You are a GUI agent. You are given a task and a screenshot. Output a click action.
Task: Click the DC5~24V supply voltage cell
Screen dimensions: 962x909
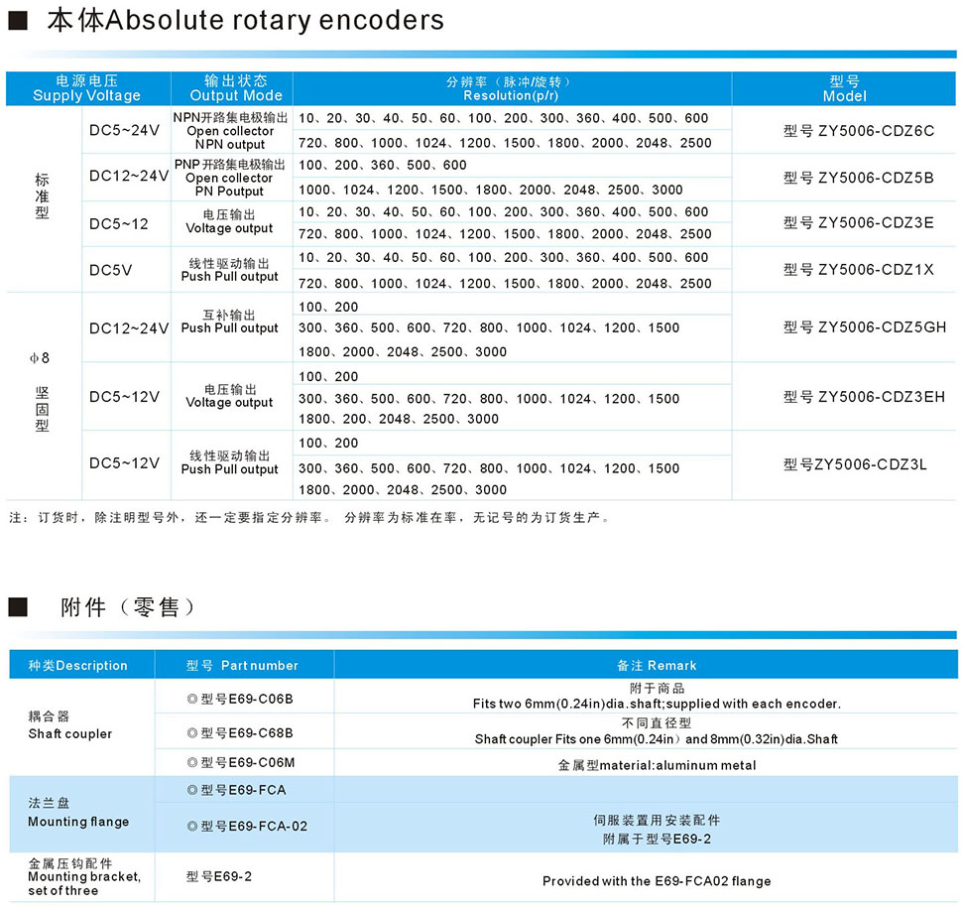point(124,130)
